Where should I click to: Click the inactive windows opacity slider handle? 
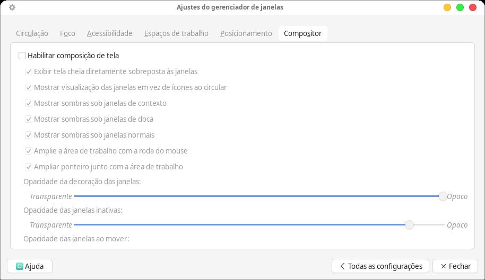(409, 225)
